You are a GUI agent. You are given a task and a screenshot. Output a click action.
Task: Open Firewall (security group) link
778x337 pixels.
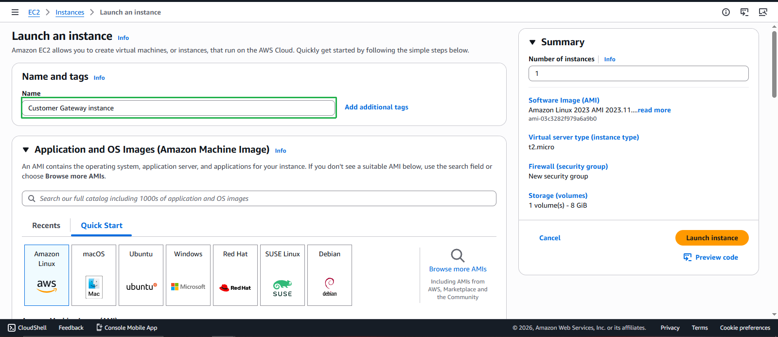tap(568, 166)
